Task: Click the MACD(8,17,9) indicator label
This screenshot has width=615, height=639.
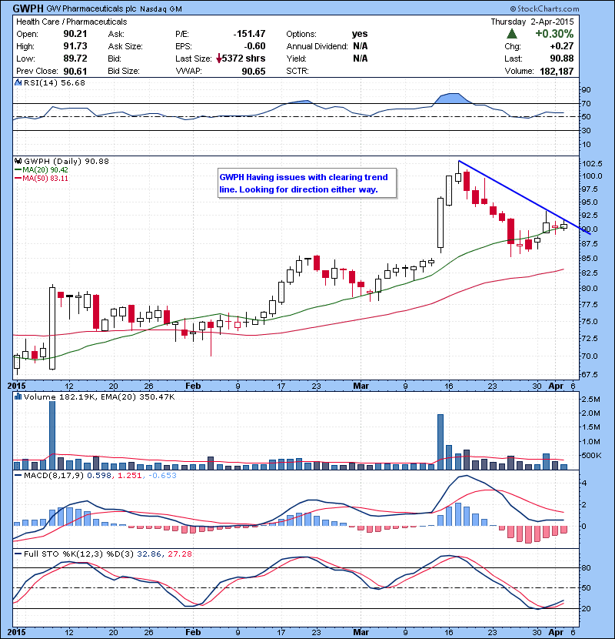Action: tap(54, 475)
